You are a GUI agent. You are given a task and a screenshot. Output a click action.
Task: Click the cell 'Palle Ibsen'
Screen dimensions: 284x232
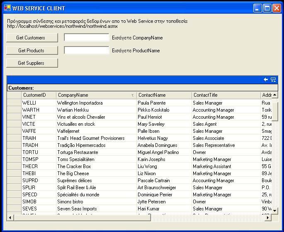pyautogui.click(x=164, y=131)
